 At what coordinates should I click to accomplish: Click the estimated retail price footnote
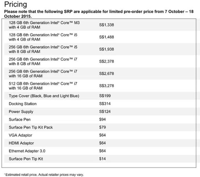[44, 175]
